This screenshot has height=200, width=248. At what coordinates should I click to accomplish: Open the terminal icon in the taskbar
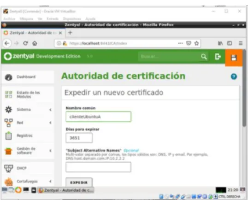(26, 190)
